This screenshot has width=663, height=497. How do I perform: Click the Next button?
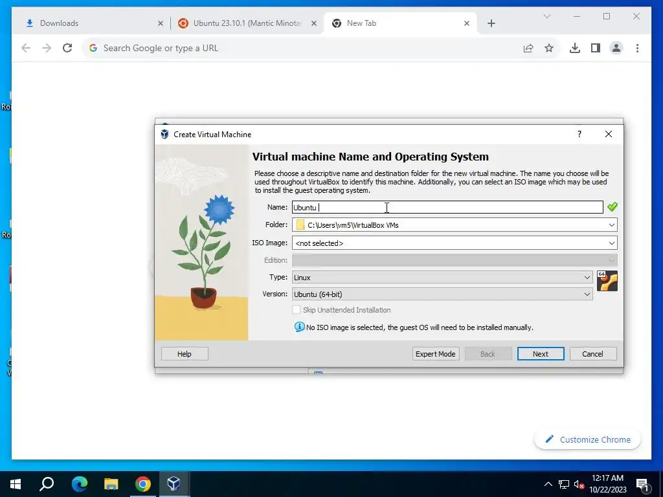[x=541, y=354]
